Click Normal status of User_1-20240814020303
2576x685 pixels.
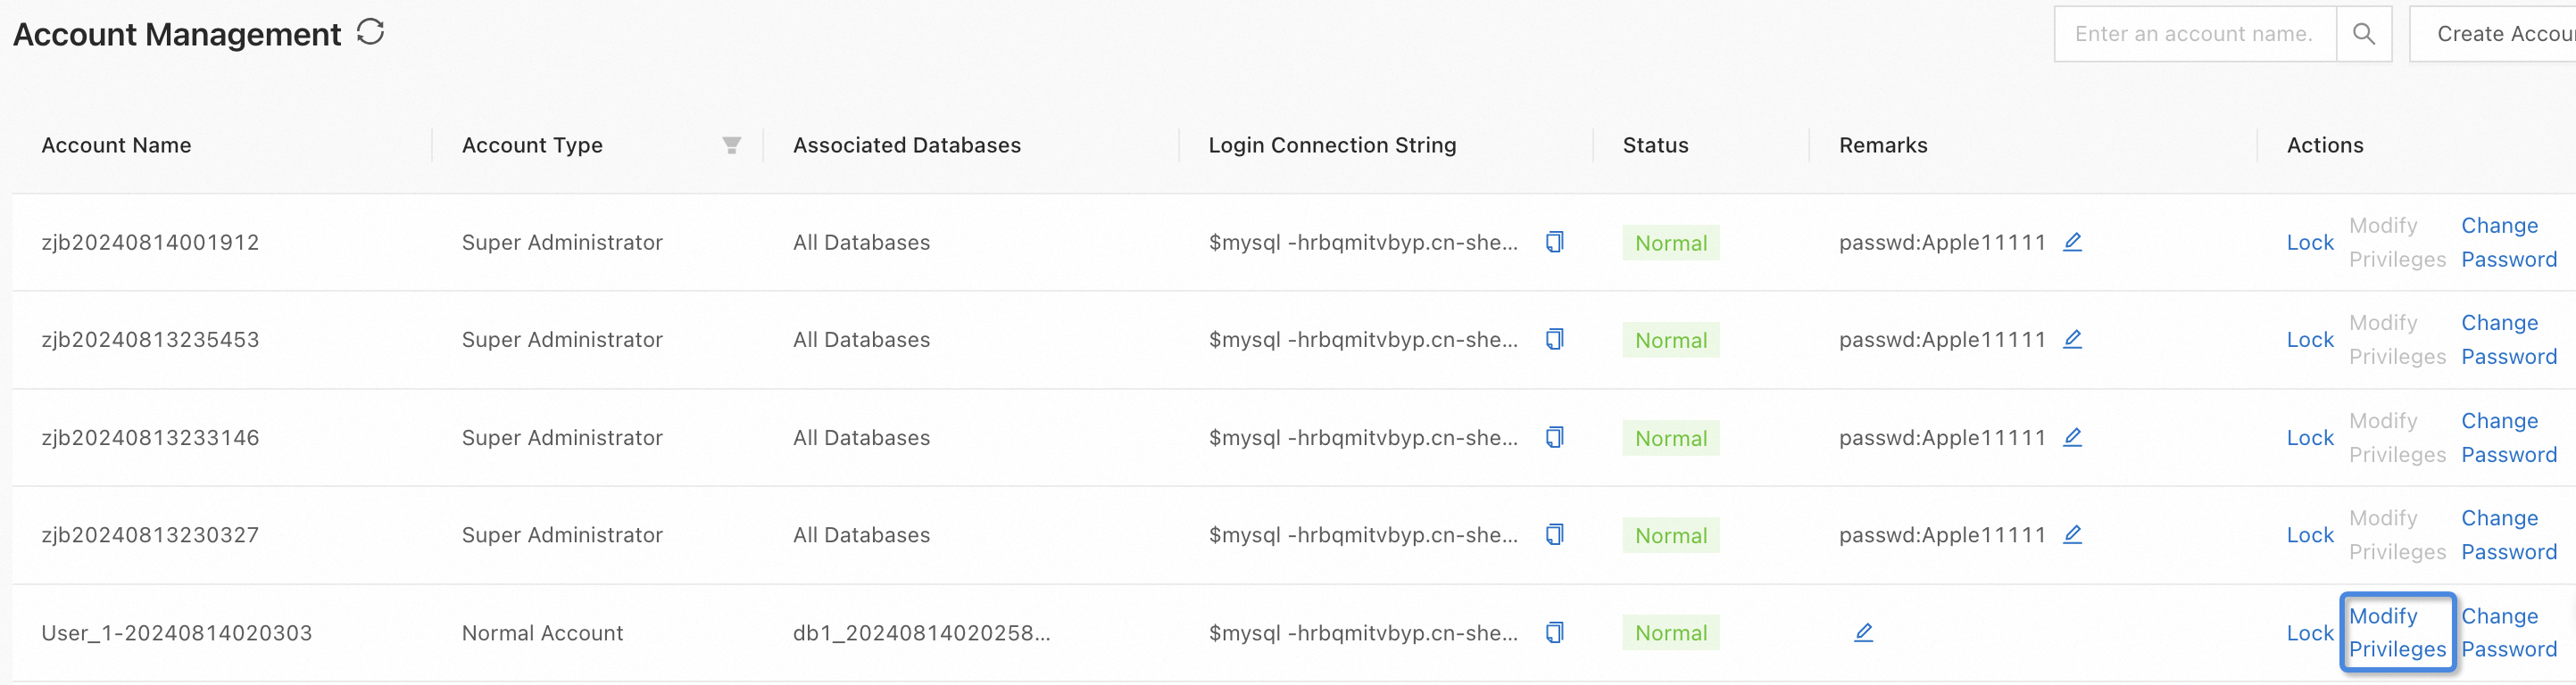(1670, 633)
